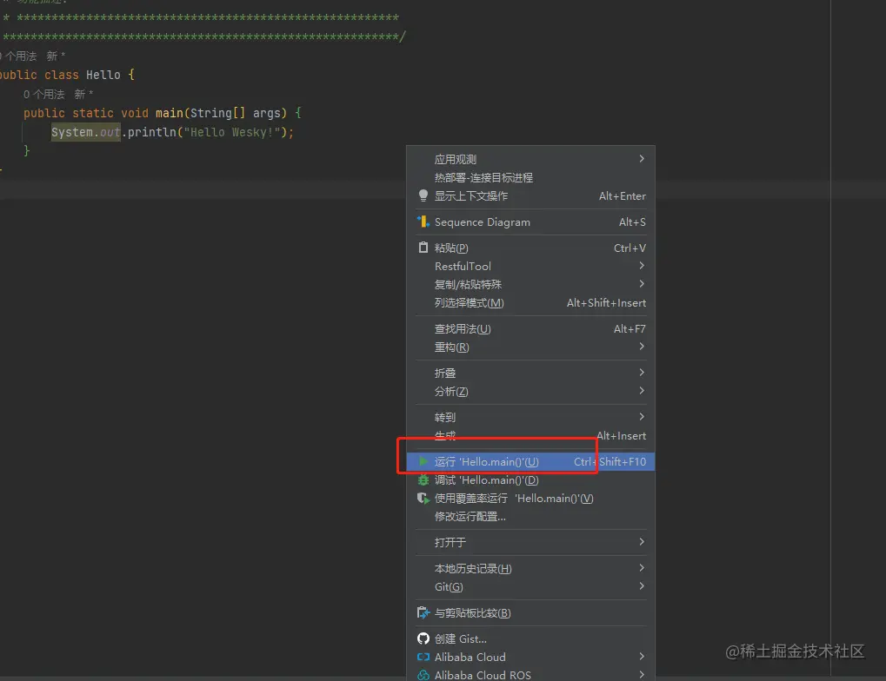Click the Alt+S shortcut label

pyautogui.click(x=632, y=221)
